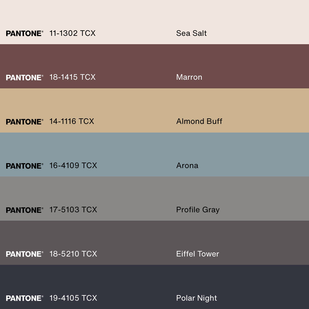Click the Pantone logo on Polar Night row
309x309 pixels.
point(24,298)
